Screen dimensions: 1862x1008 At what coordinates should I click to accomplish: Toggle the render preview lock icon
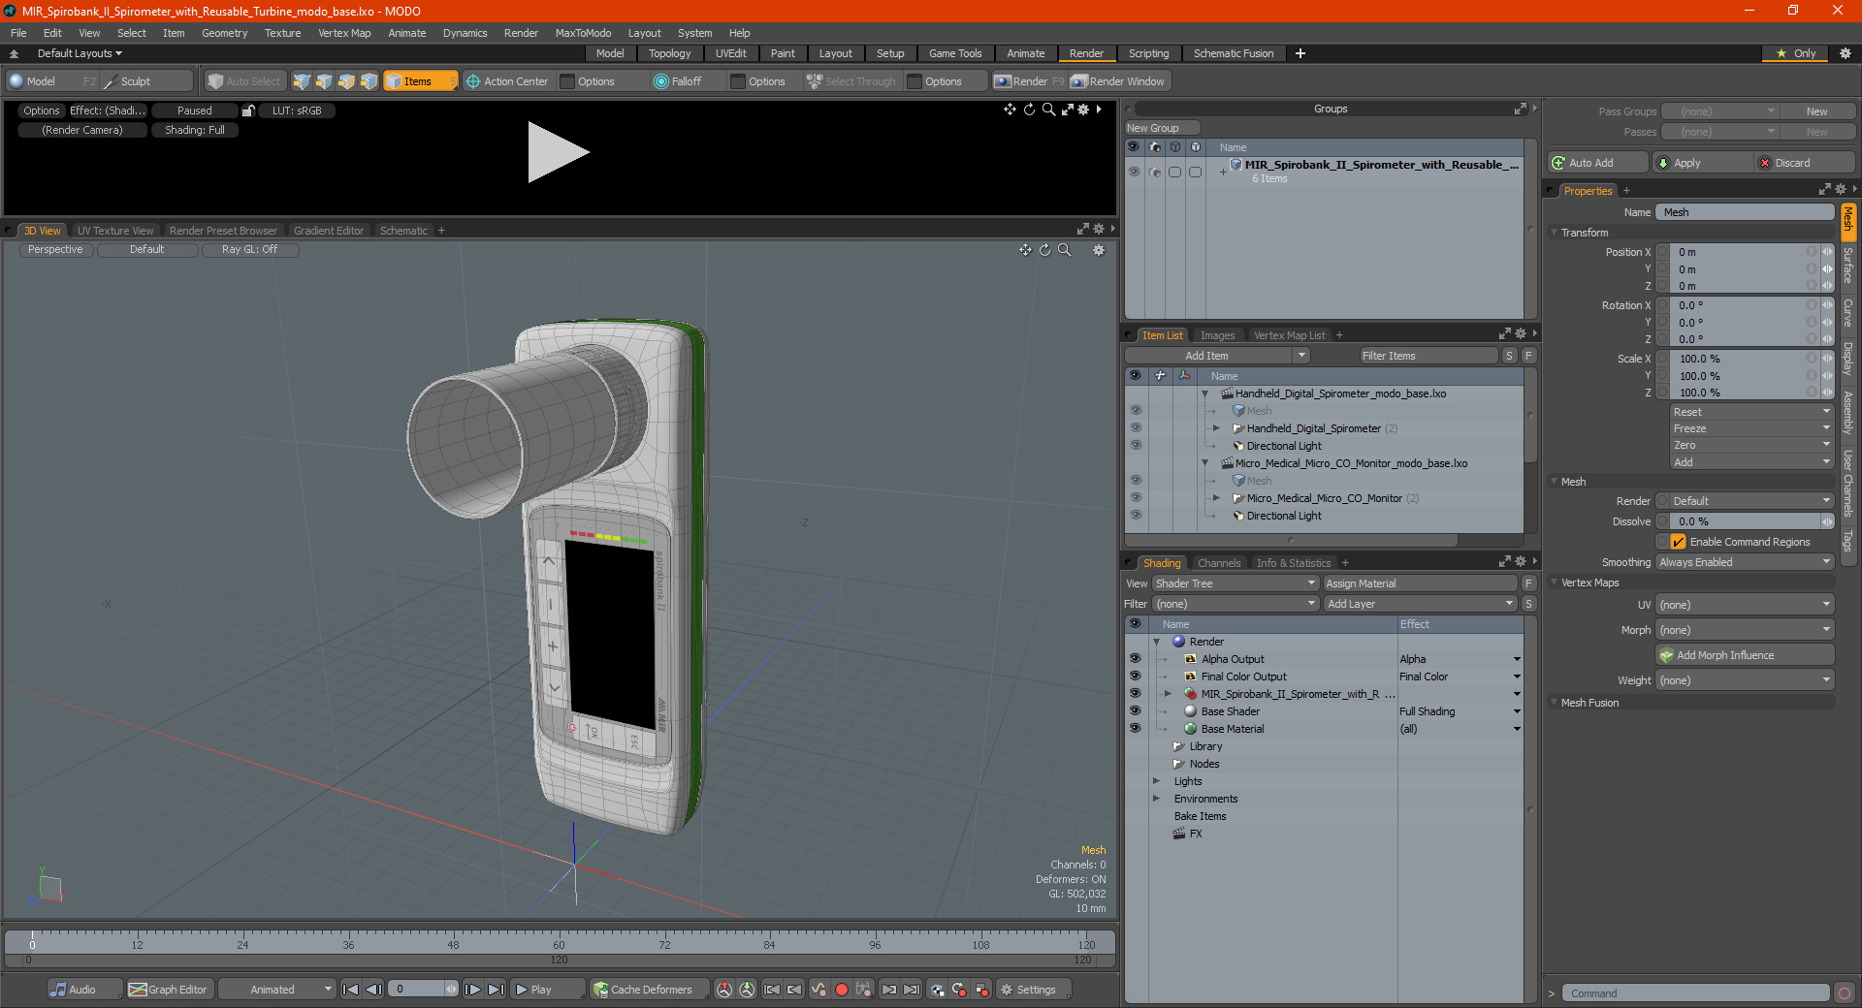pos(248,110)
